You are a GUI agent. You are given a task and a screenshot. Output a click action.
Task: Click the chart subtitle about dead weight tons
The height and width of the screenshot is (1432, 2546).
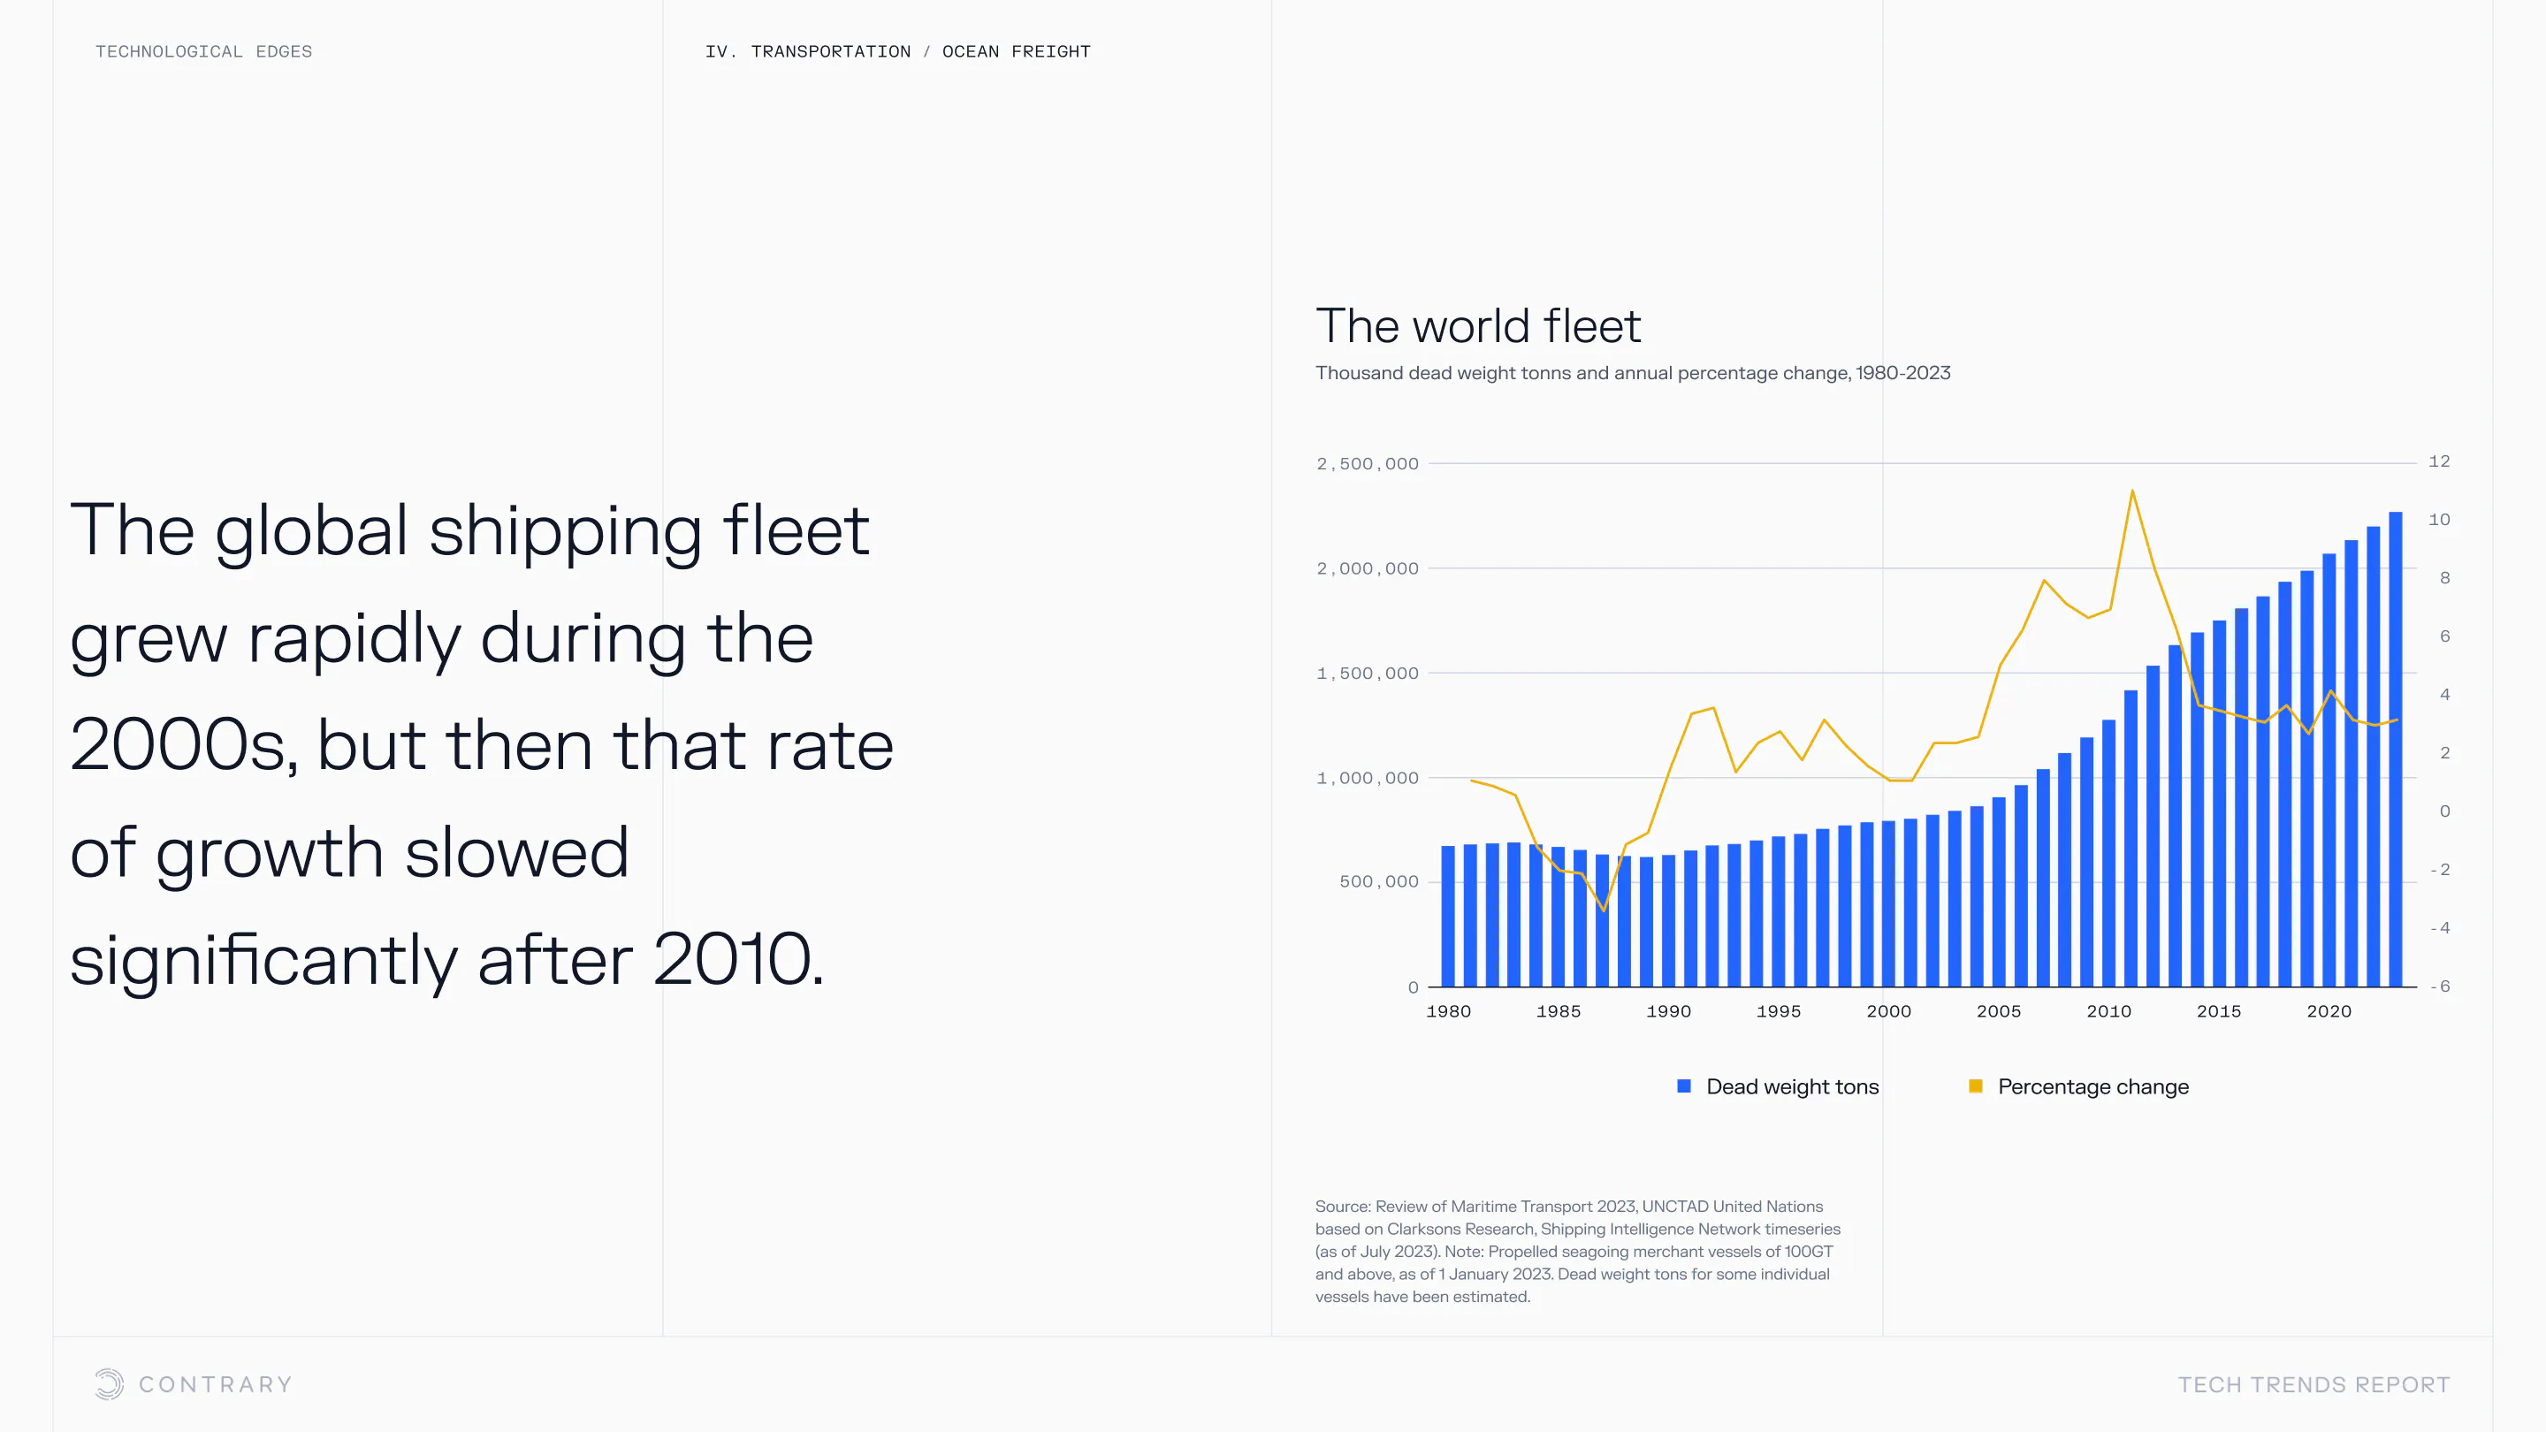pos(1632,372)
